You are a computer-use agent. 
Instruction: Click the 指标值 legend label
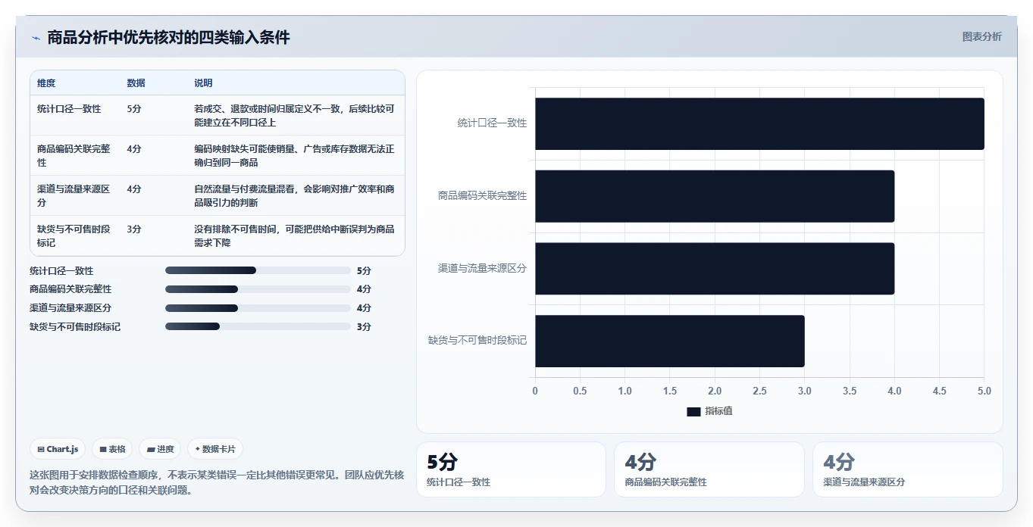coord(718,411)
